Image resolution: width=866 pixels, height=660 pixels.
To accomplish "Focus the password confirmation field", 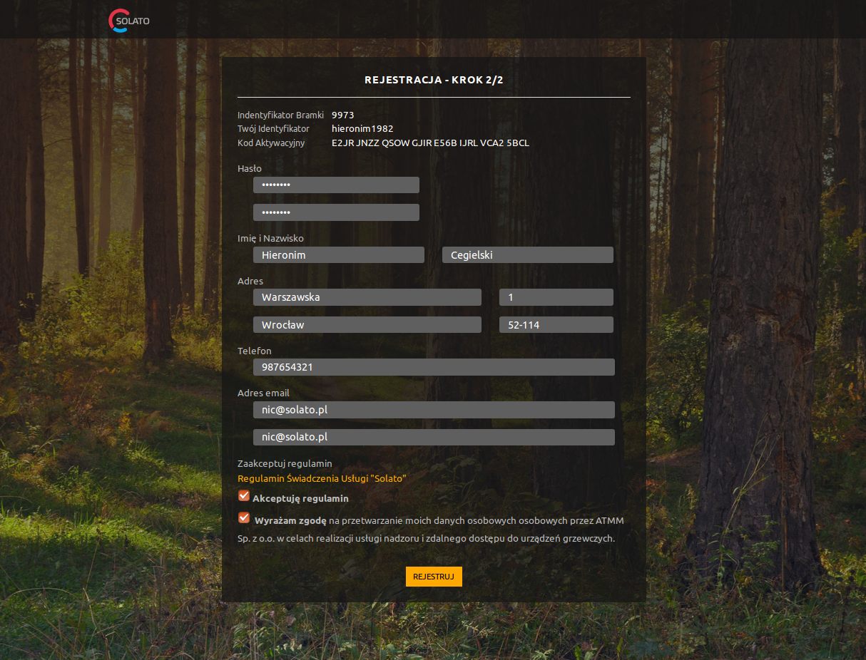I will click(x=336, y=212).
